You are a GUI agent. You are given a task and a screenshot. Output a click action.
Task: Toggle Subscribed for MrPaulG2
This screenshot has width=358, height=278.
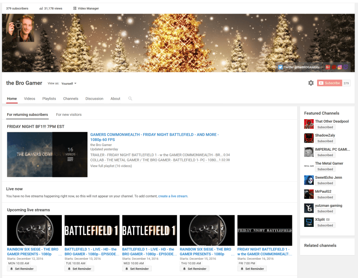pos(325,197)
